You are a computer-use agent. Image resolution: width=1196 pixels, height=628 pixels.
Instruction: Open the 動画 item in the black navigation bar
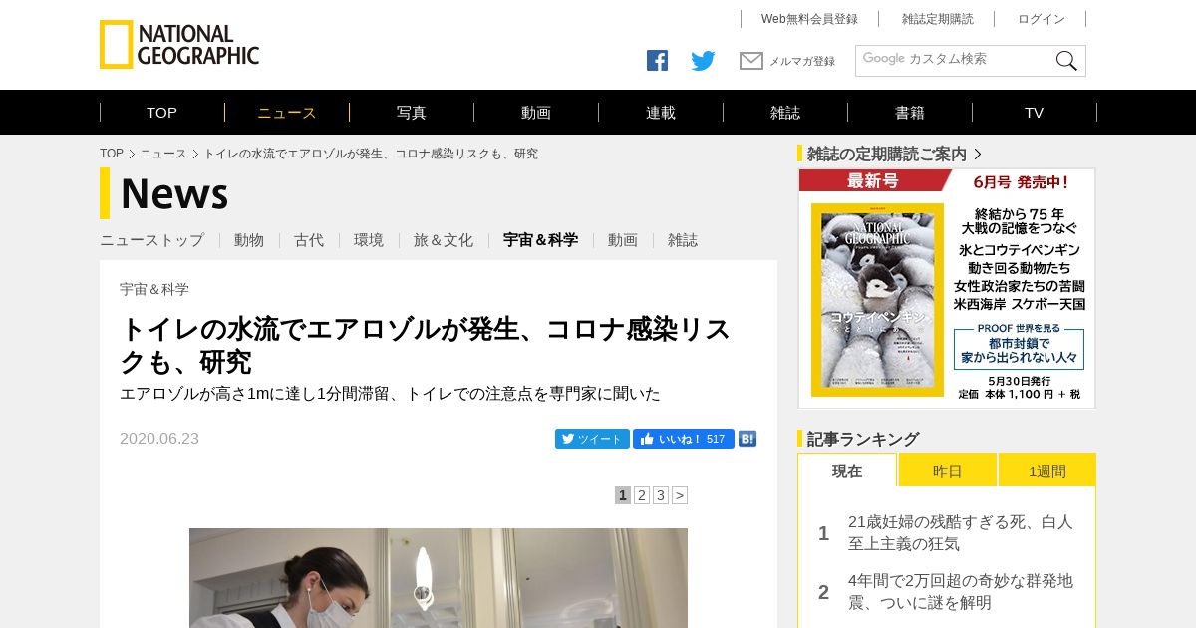(x=536, y=113)
